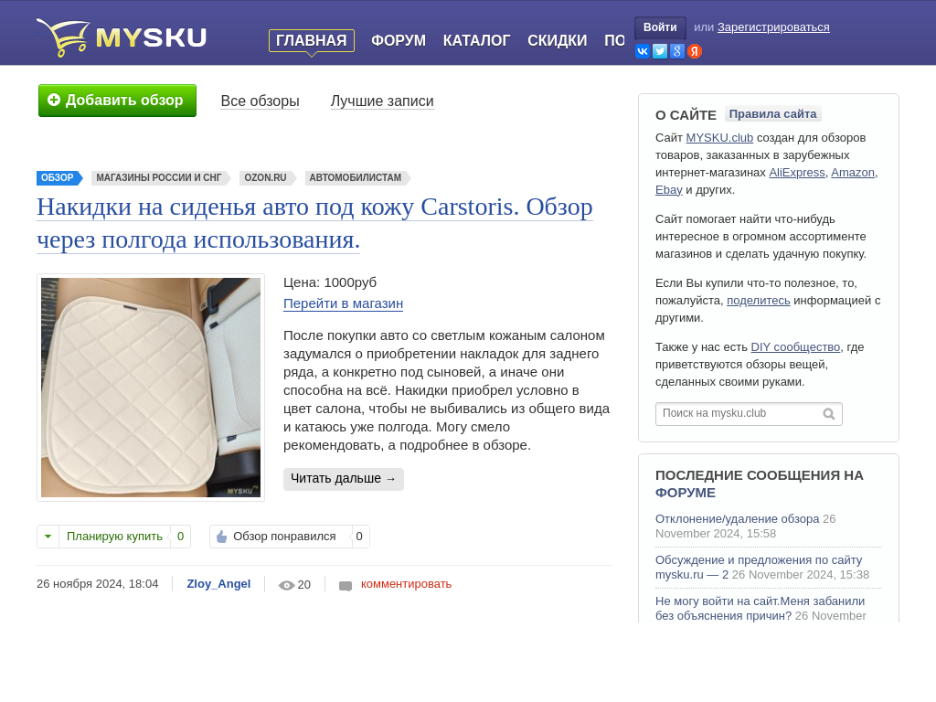Follow the поделитесь link
936x702 pixels.
point(758,300)
